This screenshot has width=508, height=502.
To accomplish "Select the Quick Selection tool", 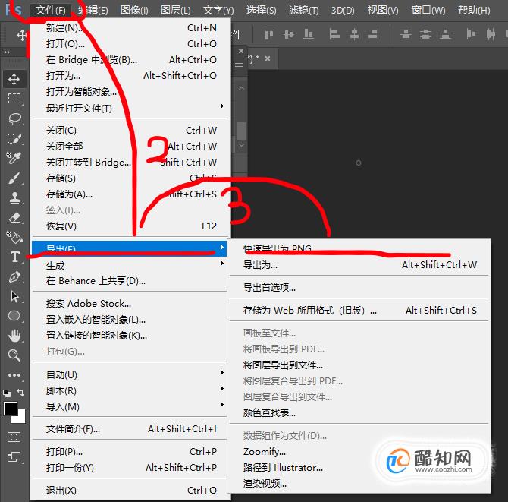I will 14,138.
